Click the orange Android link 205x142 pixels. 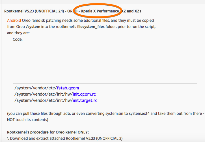click(14, 20)
